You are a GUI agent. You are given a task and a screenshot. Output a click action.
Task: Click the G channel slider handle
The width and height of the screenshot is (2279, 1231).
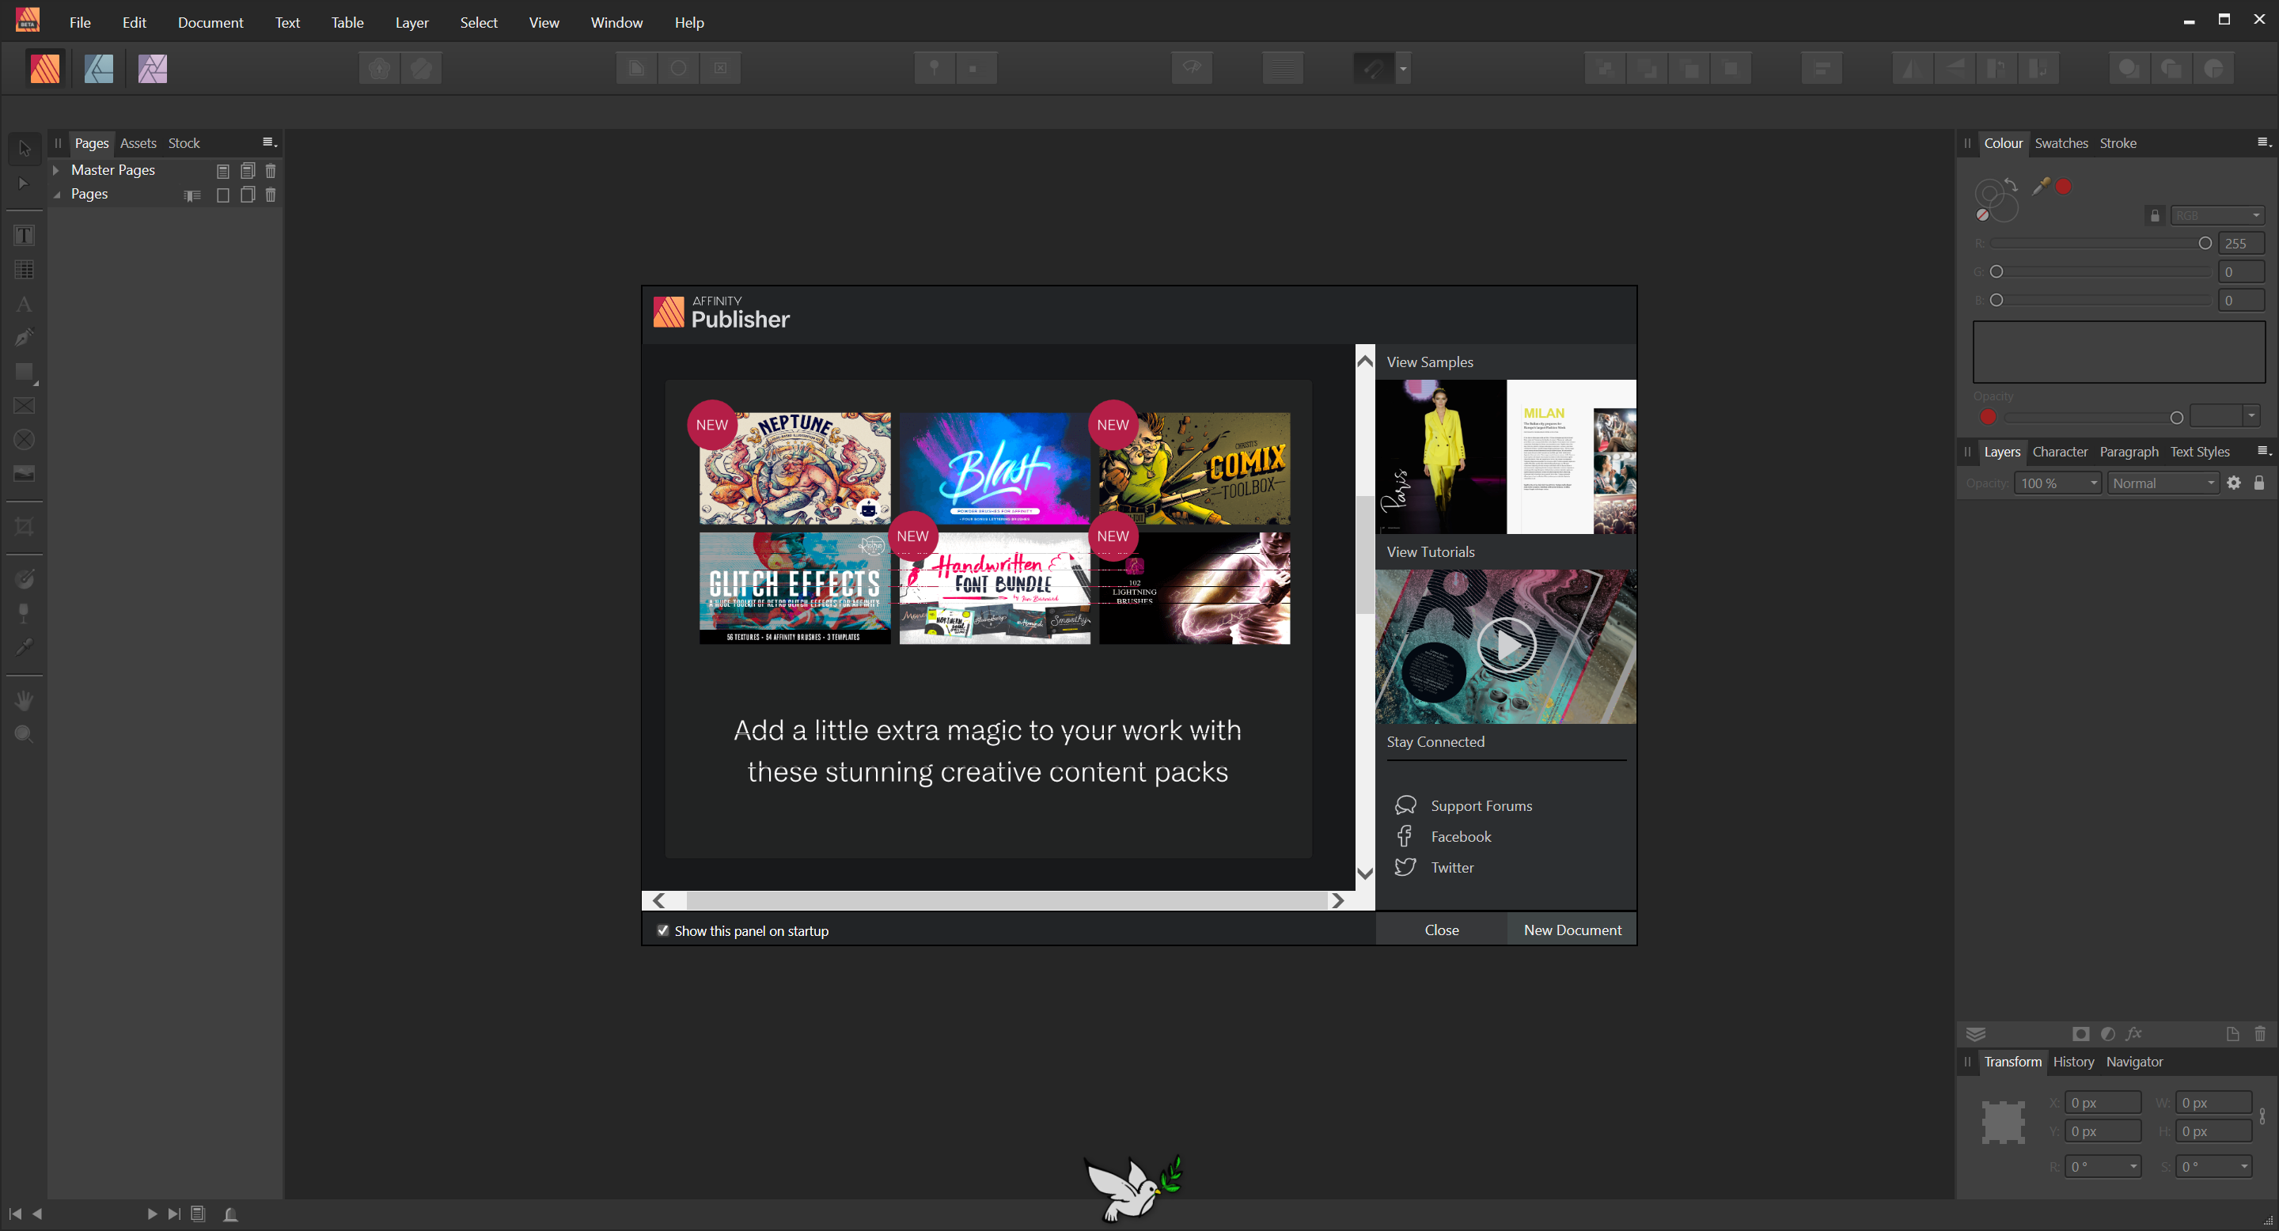pos(1996,271)
